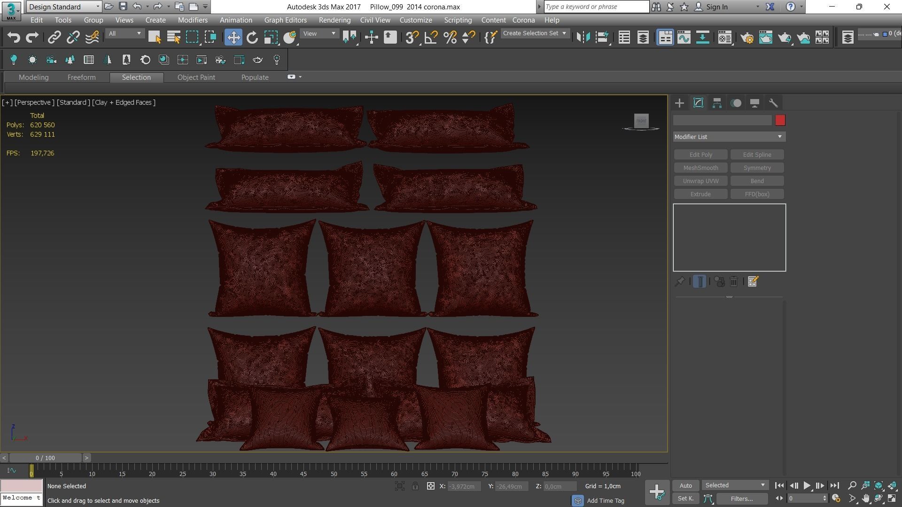Image resolution: width=902 pixels, height=507 pixels.
Task: Switch to the Motion command panel
Action: click(x=736, y=103)
